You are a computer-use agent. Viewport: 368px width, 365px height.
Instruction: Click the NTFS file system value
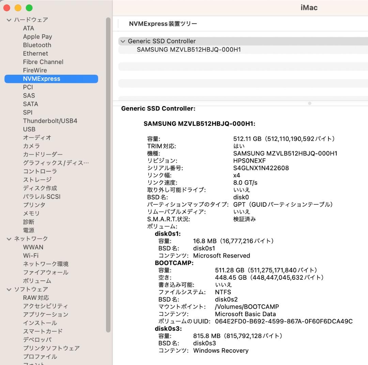tap(223, 292)
